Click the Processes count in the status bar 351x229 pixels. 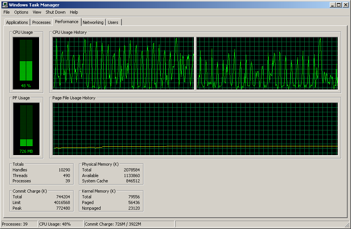pos(19,224)
